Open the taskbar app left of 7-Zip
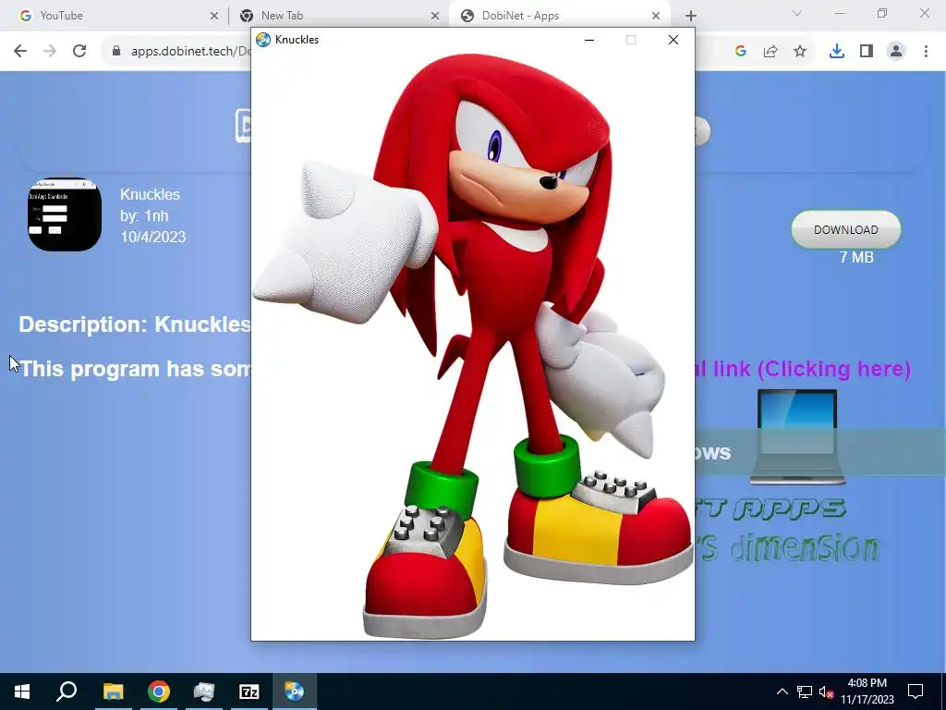 [x=204, y=692]
